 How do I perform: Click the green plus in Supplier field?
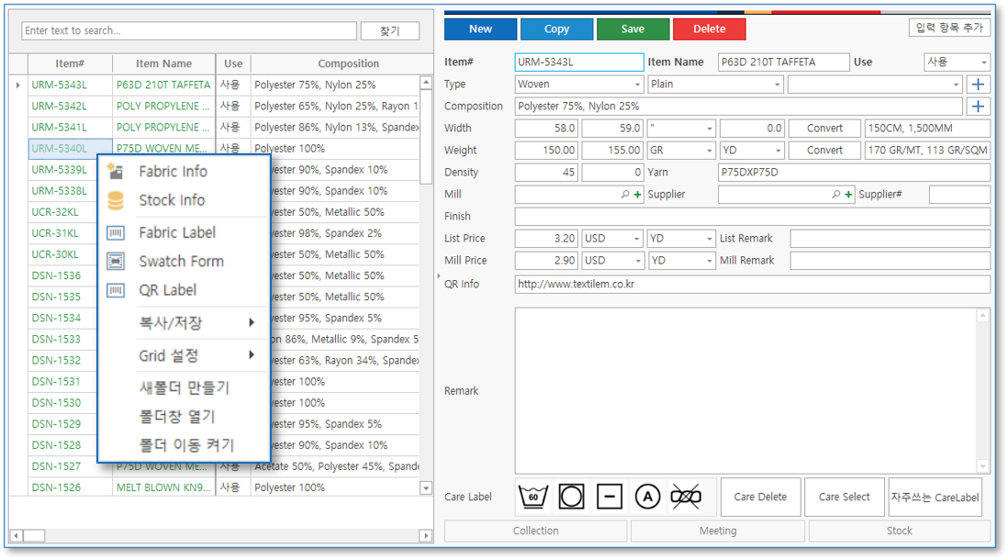[849, 195]
